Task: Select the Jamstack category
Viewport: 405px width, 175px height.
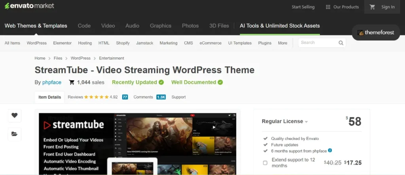Action: (x=145, y=43)
